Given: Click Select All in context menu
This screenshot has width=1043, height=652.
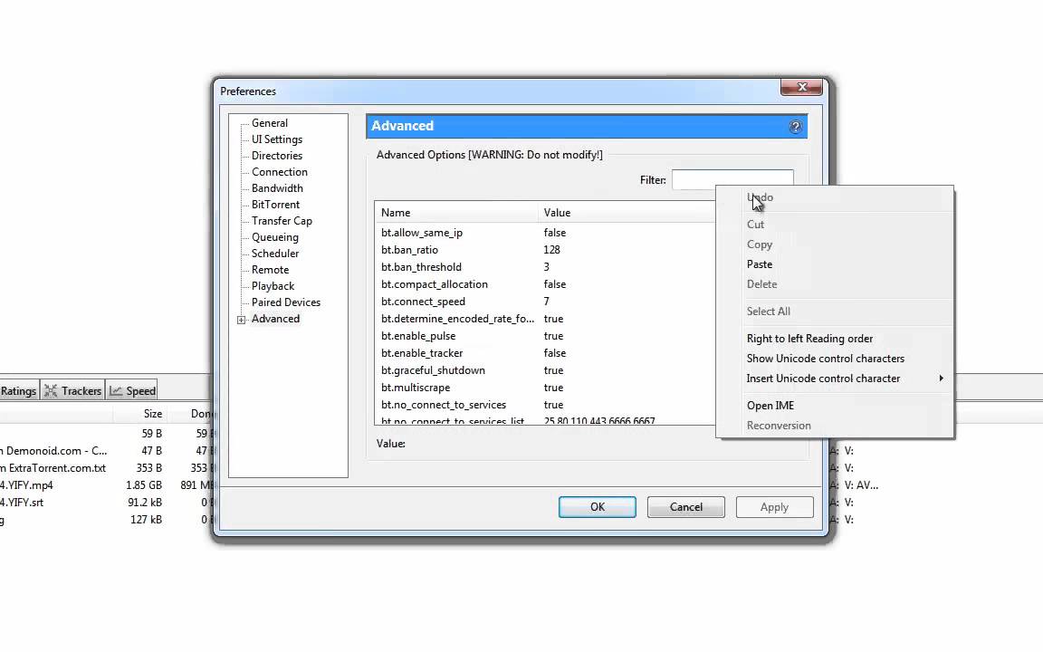Looking at the screenshot, I should [769, 312].
